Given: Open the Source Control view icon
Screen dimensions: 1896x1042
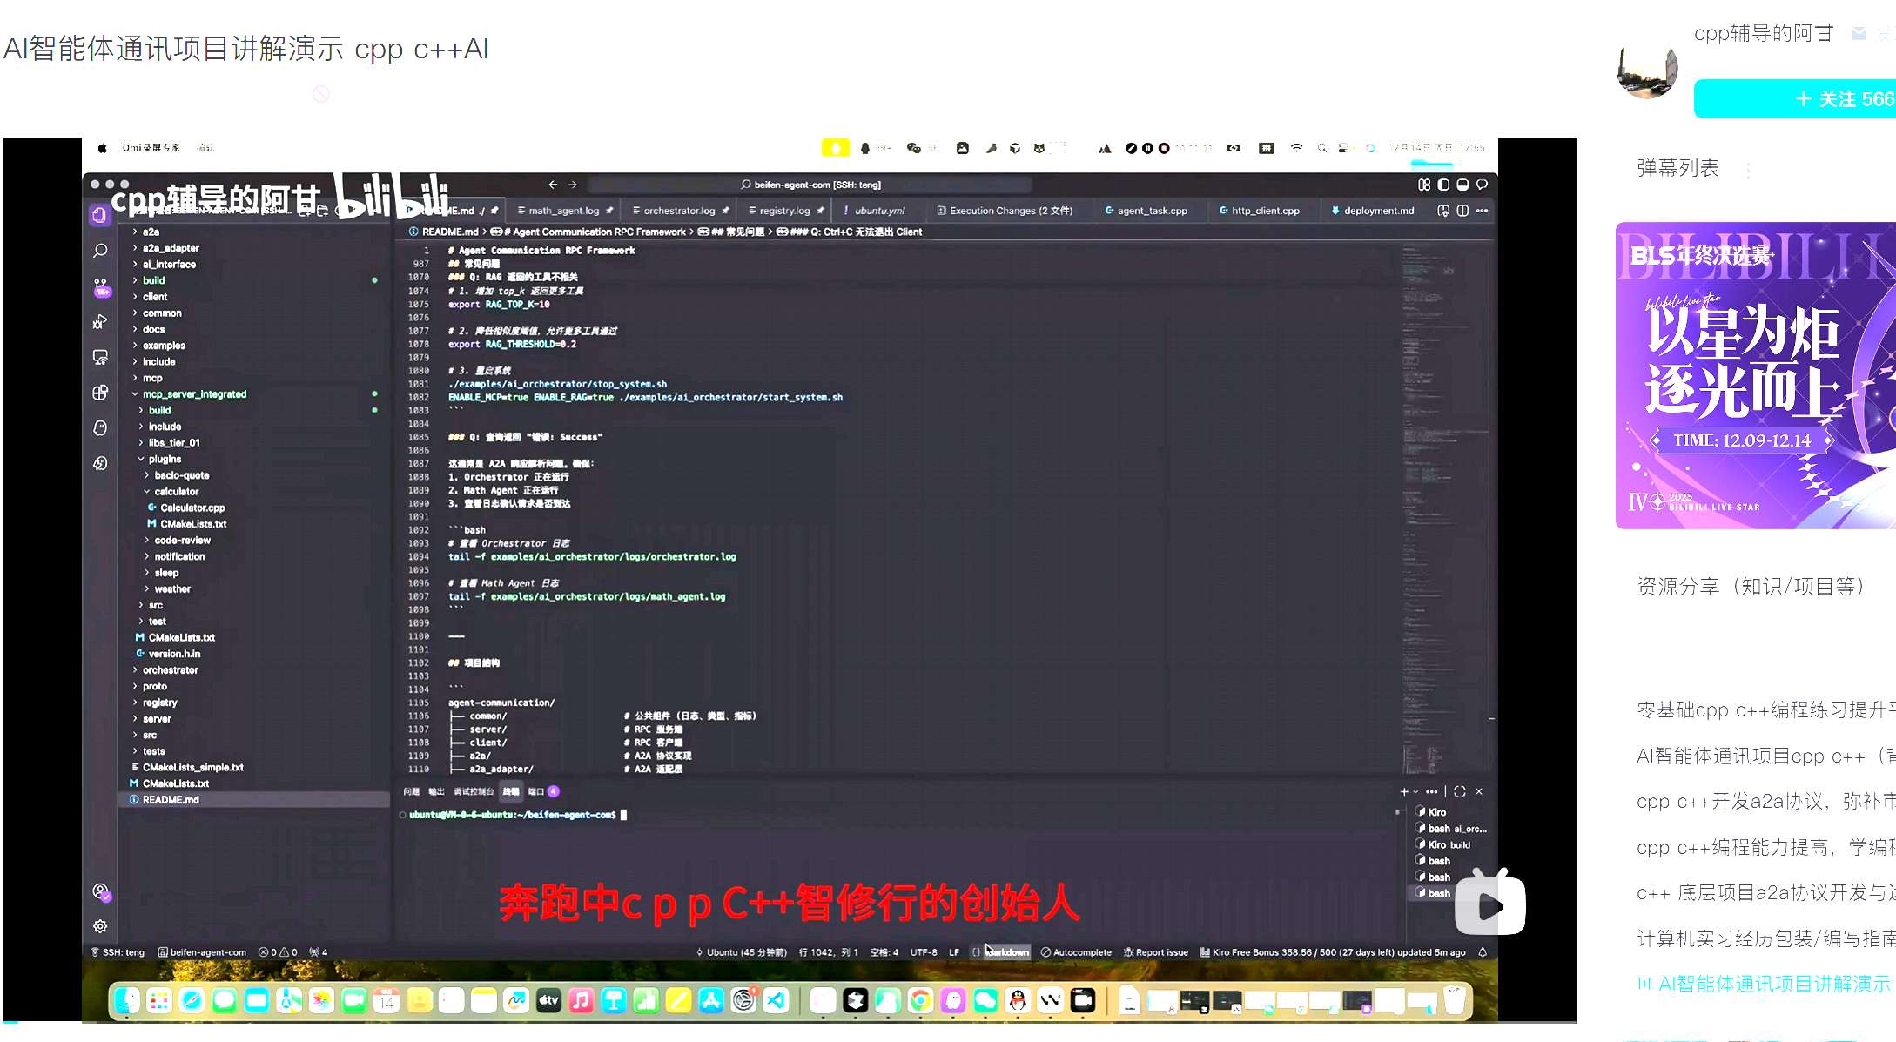Looking at the screenshot, I should (x=100, y=286).
